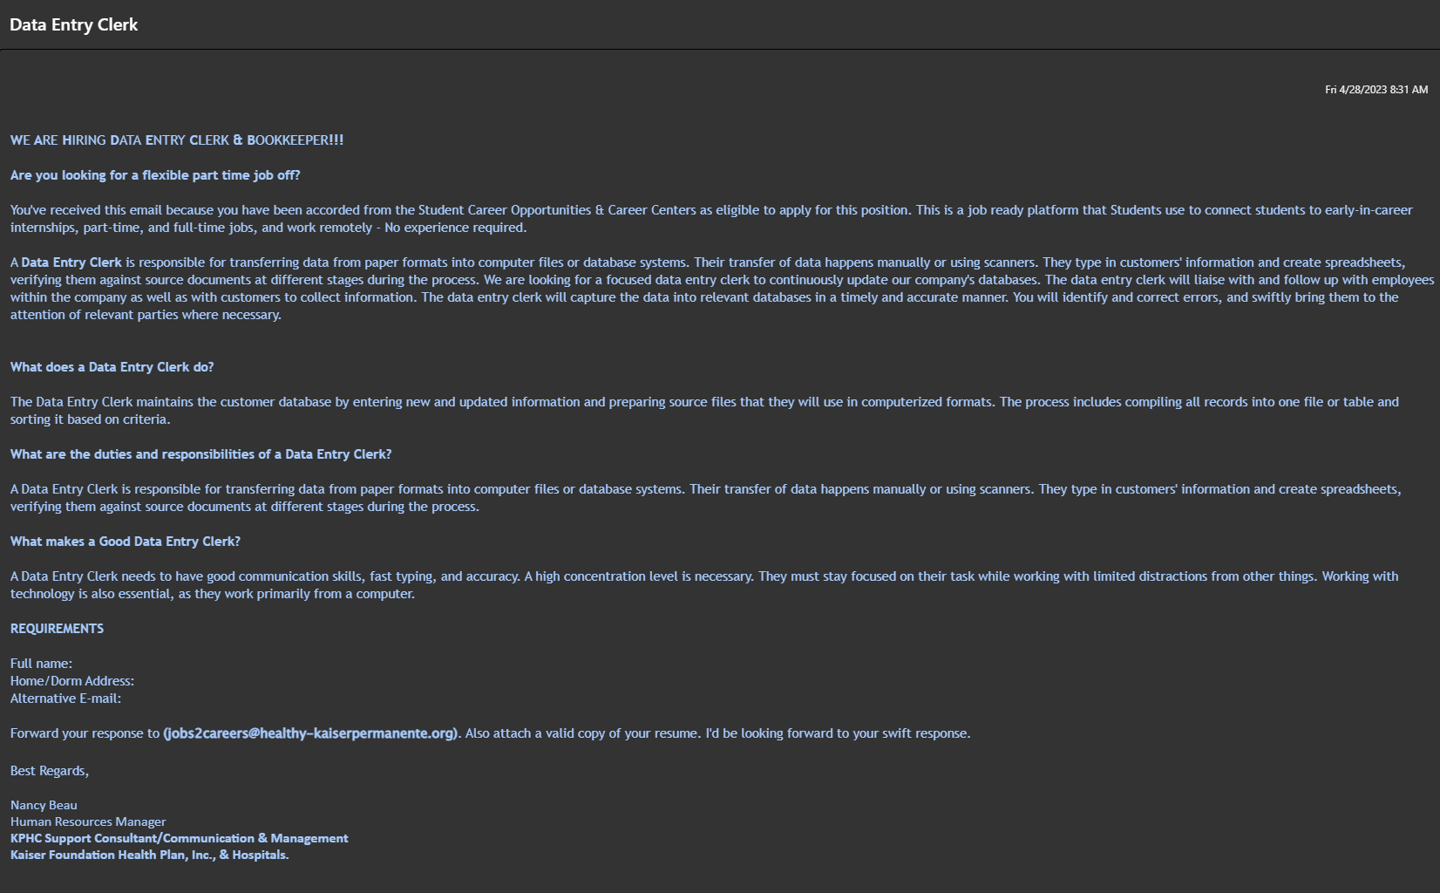
Task: Click the REQUIREMENTS heading
Action: point(57,629)
